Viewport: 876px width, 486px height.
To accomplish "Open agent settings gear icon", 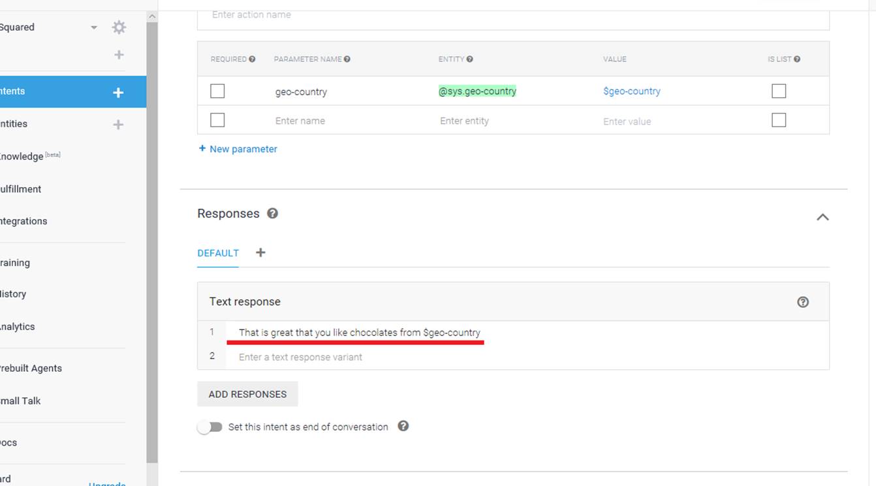I will pos(118,27).
